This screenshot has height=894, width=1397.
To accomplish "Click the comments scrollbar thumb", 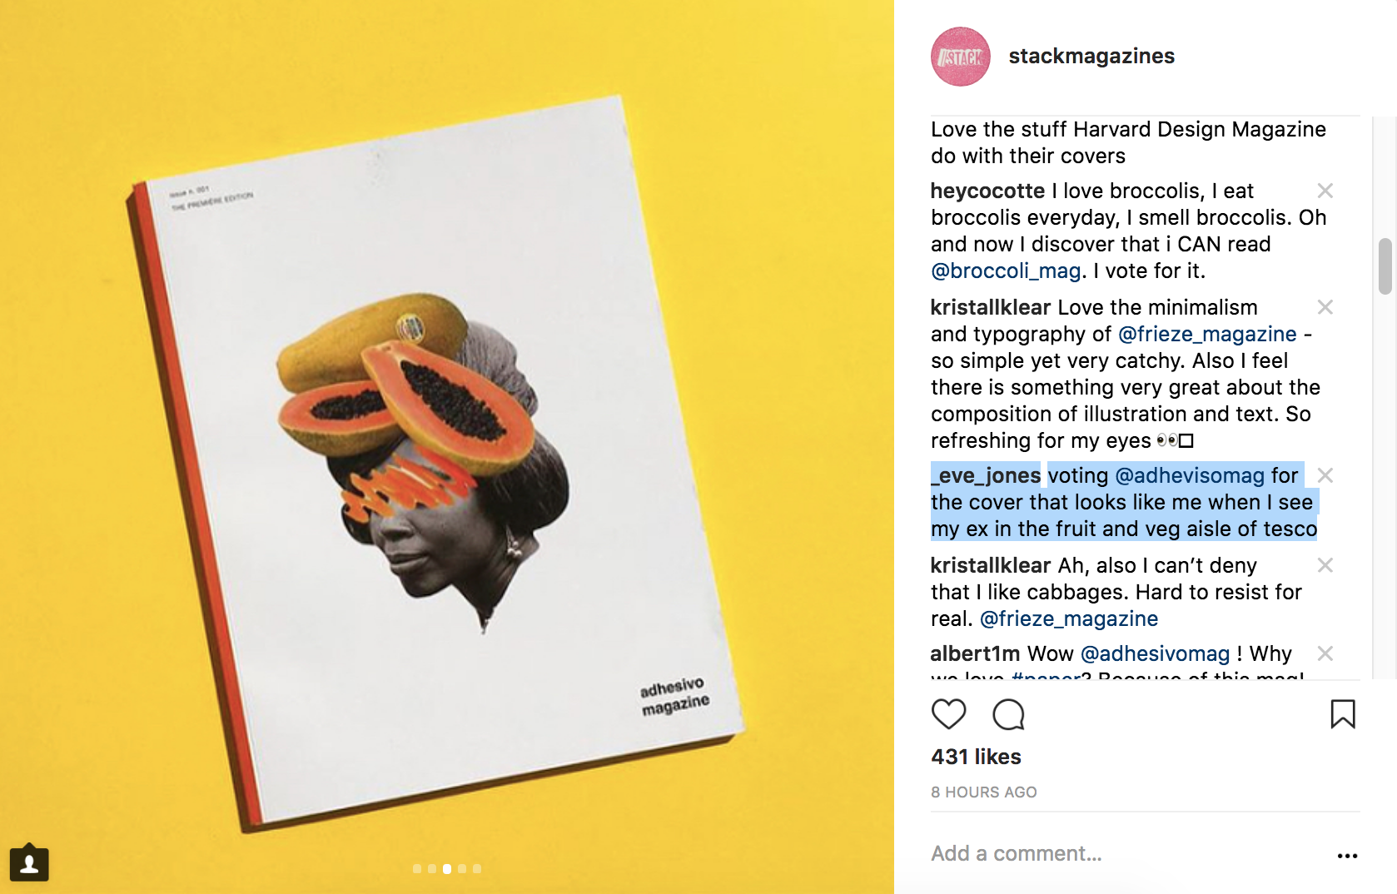I will click(x=1385, y=266).
